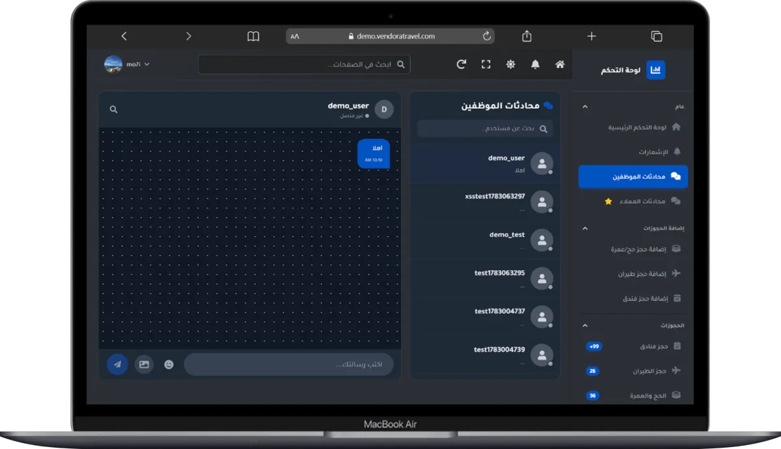Open the الإشعارات sidebar item
Image resolution: width=781 pixels, height=449 pixels.
(x=633, y=152)
